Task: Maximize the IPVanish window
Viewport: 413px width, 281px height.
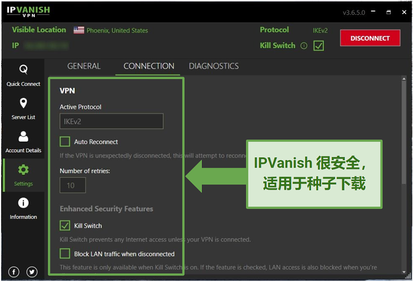Action: (388, 12)
